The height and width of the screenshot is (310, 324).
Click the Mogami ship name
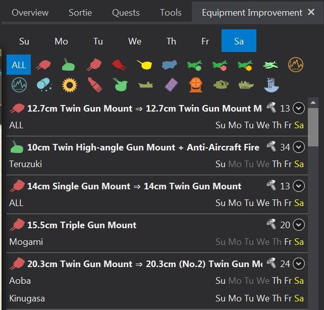click(26, 242)
